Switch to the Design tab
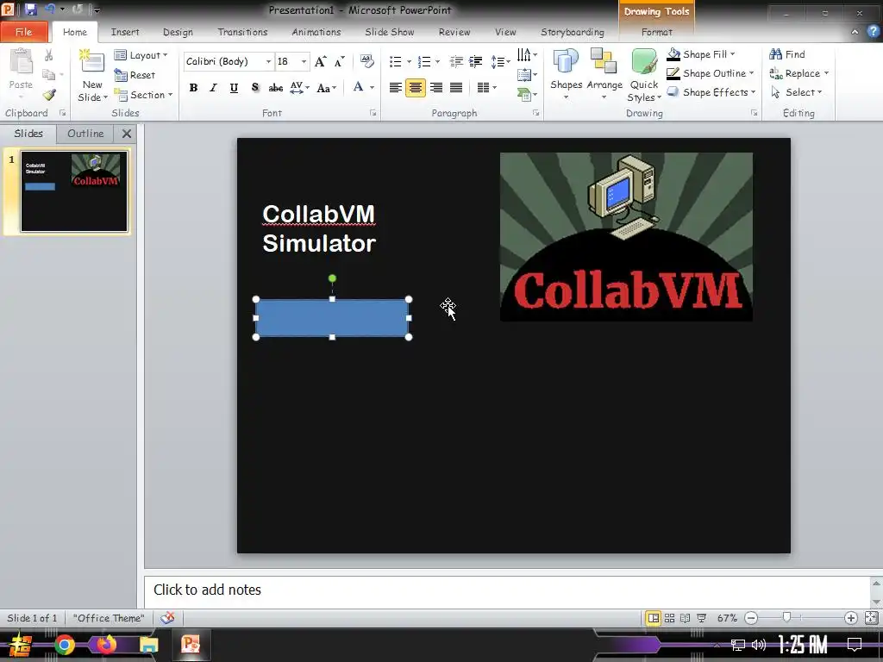883x662 pixels. (x=178, y=32)
